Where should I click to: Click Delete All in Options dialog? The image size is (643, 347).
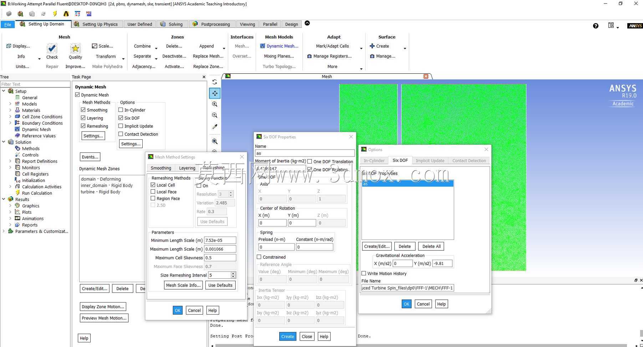tap(432, 246)
